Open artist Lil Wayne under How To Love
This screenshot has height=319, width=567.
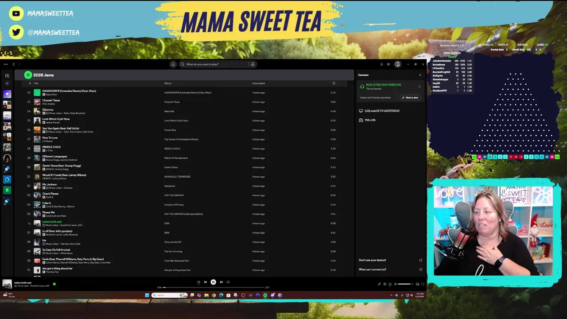click(x=47, y=141)
